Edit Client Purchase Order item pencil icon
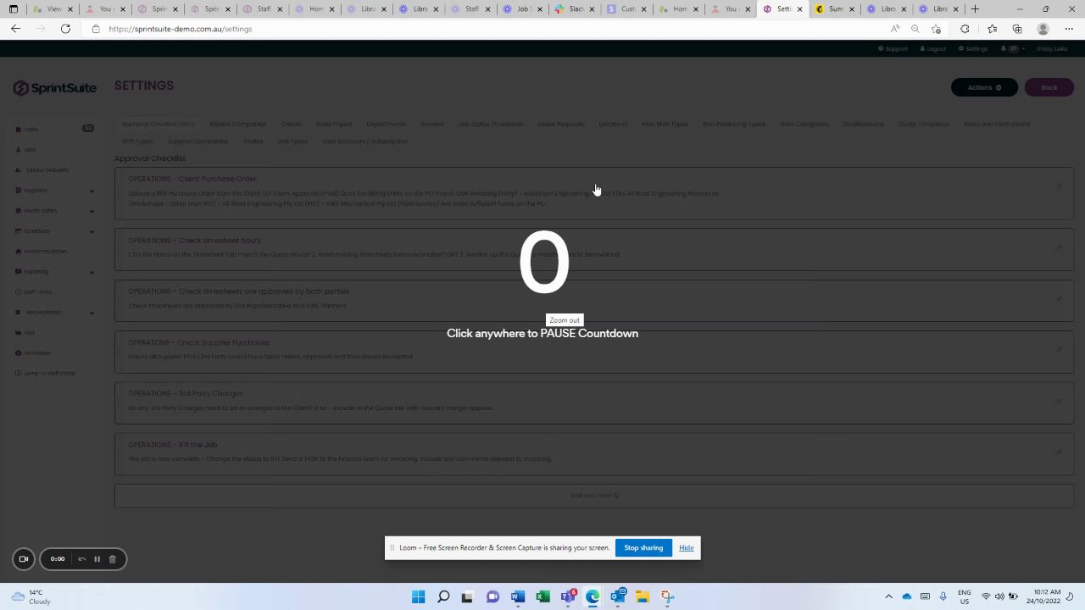The image size is (1085, 610). coord(1059,187)
